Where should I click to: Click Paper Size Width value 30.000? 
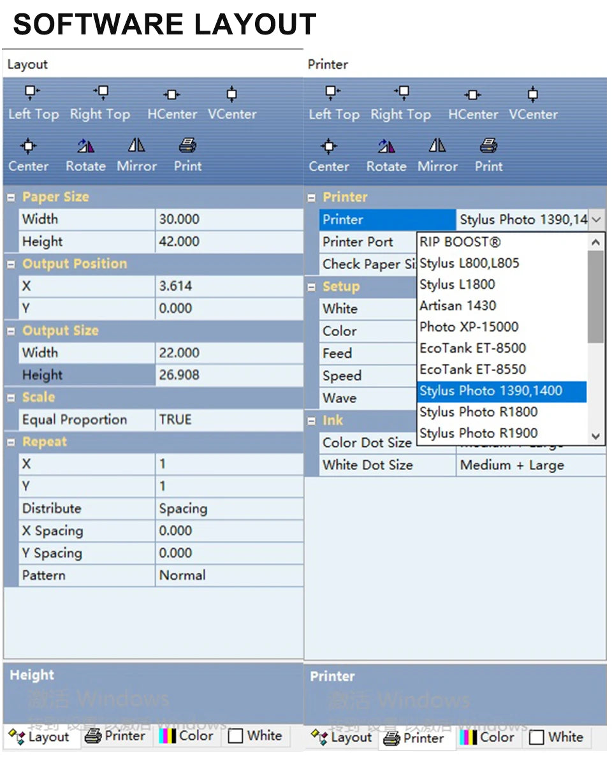pyautogui.click(x=229, y=219)
